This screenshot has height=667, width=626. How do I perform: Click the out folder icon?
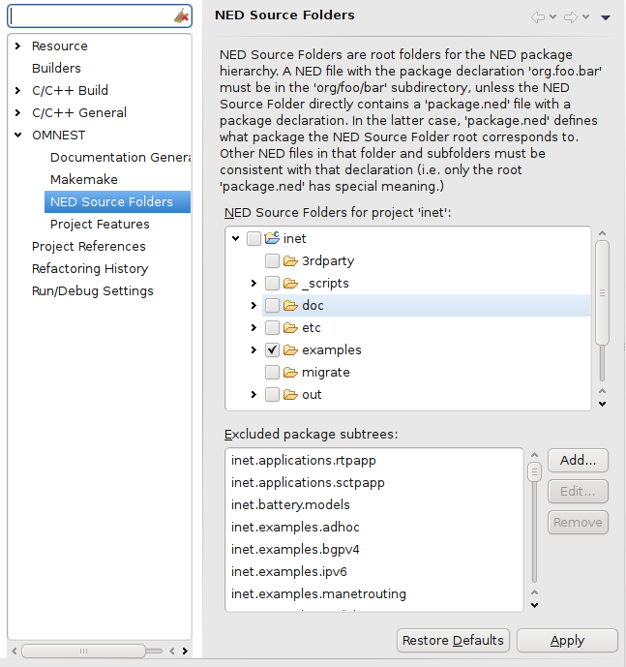pyautogui.click(x=290, y=394)
